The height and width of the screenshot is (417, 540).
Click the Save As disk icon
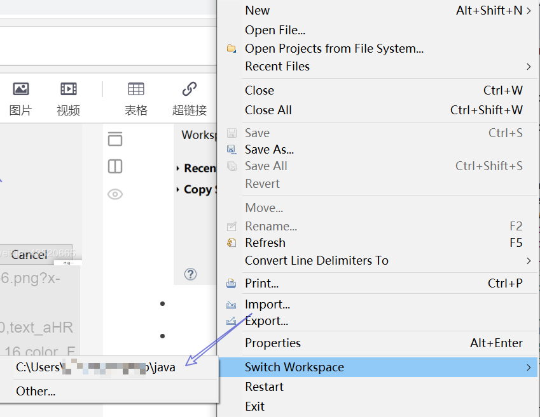232,150
